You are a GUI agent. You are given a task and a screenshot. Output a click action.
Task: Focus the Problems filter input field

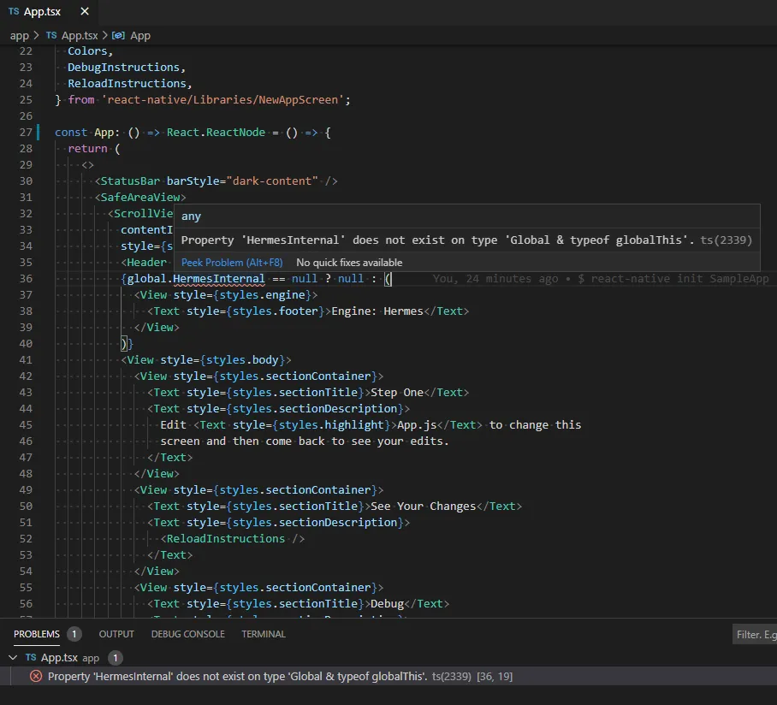(754, 635)
